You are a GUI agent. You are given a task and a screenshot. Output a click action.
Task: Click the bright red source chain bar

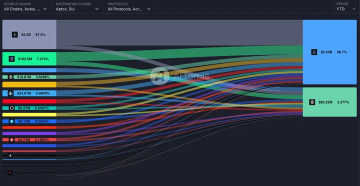pos(29,101)
